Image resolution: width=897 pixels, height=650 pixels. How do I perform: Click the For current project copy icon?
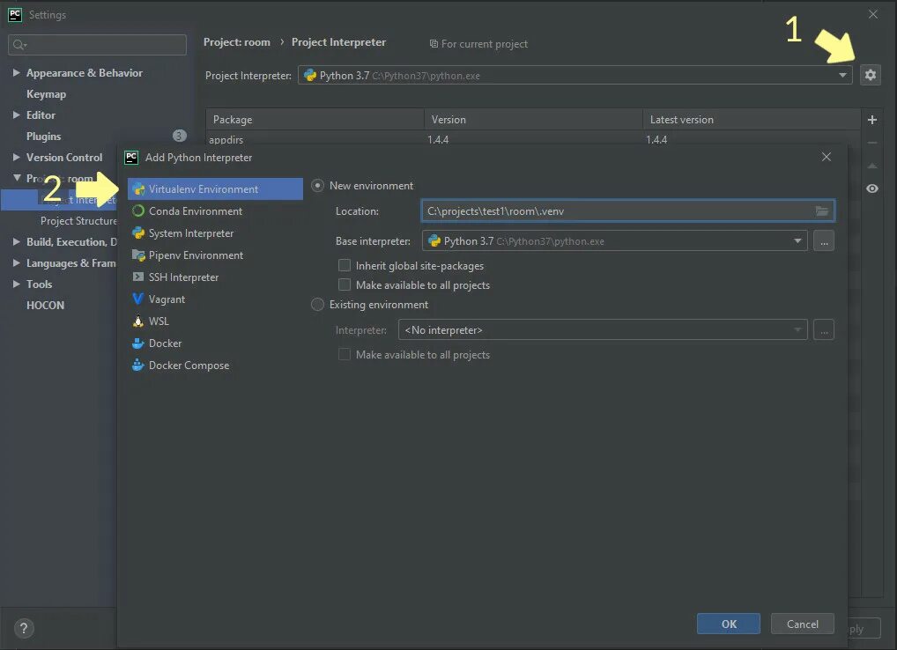click(x=434, y=44)
